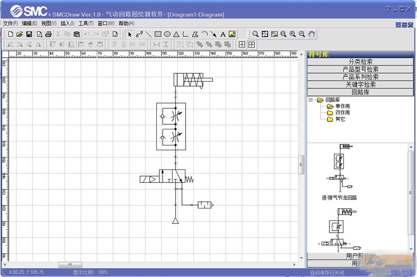Click the magnifier zoom tool icon
The image size is (417, 277).
point(255,34)
